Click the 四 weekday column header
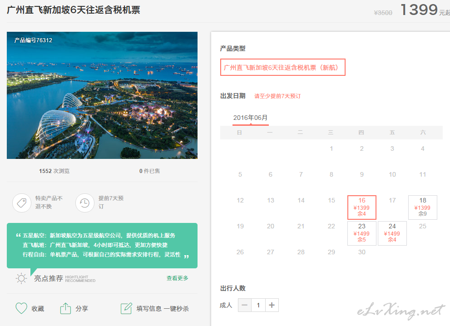Screen dimensions: 450x326 [361, 132]
